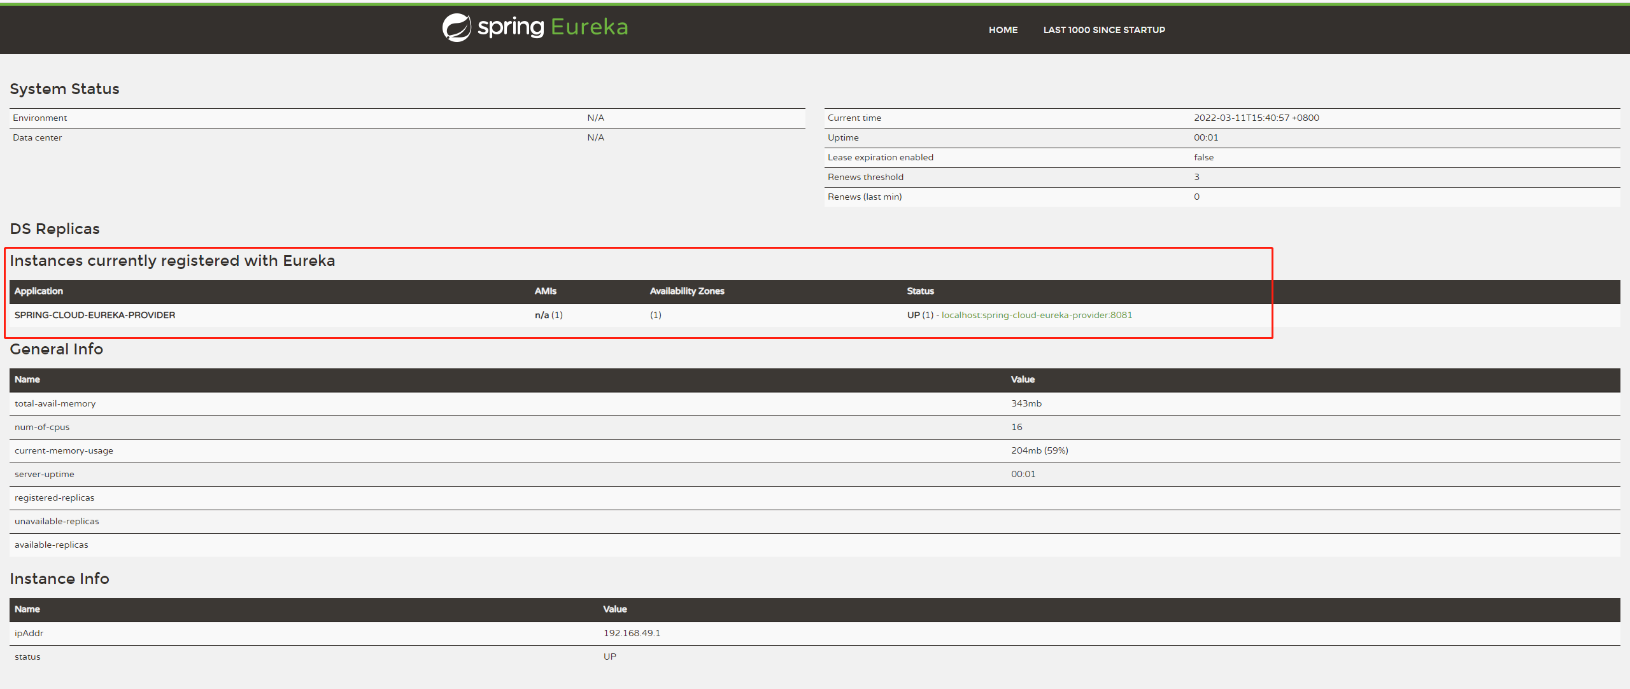Select the UP (1) status text
The height and width of the screenshot is (689, 1630).
pyautogui.click(x=920, y=315)
